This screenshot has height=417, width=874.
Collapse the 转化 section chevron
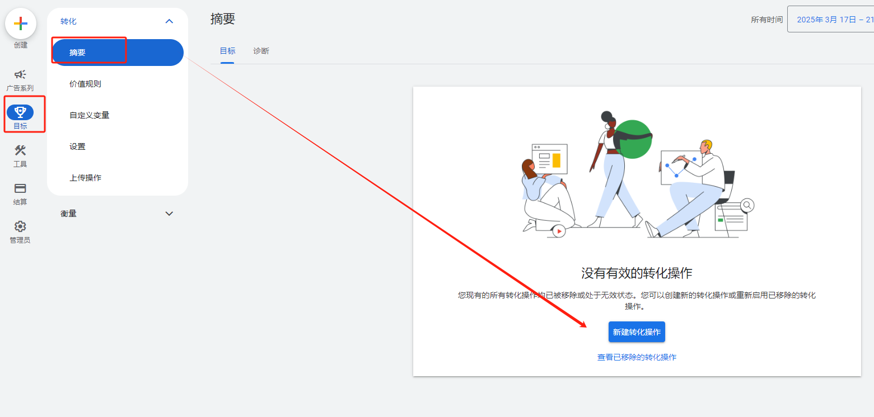[x=170, y=21]
